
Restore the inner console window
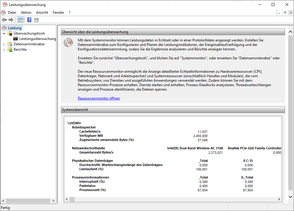[285, 13]
